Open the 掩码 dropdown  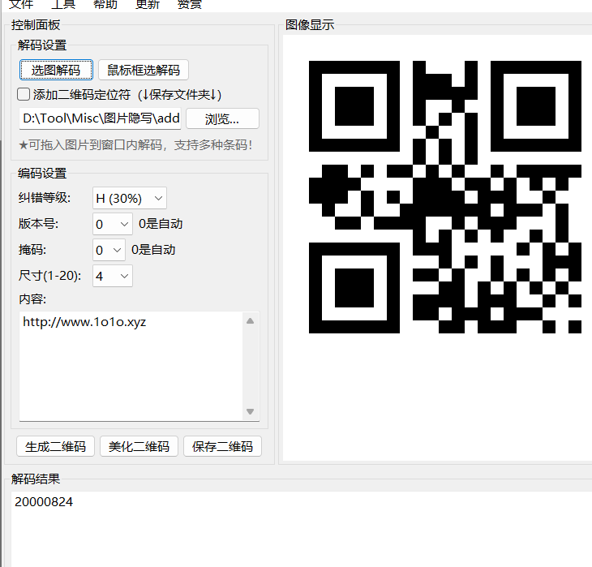pos(109,250)
